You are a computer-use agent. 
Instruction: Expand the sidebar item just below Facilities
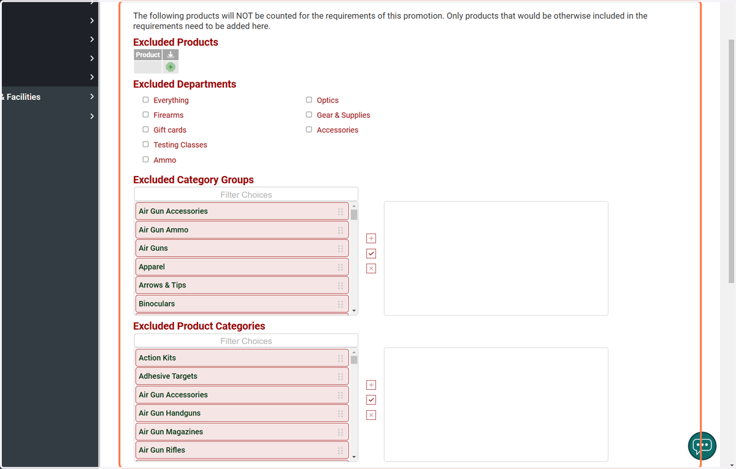92,116
